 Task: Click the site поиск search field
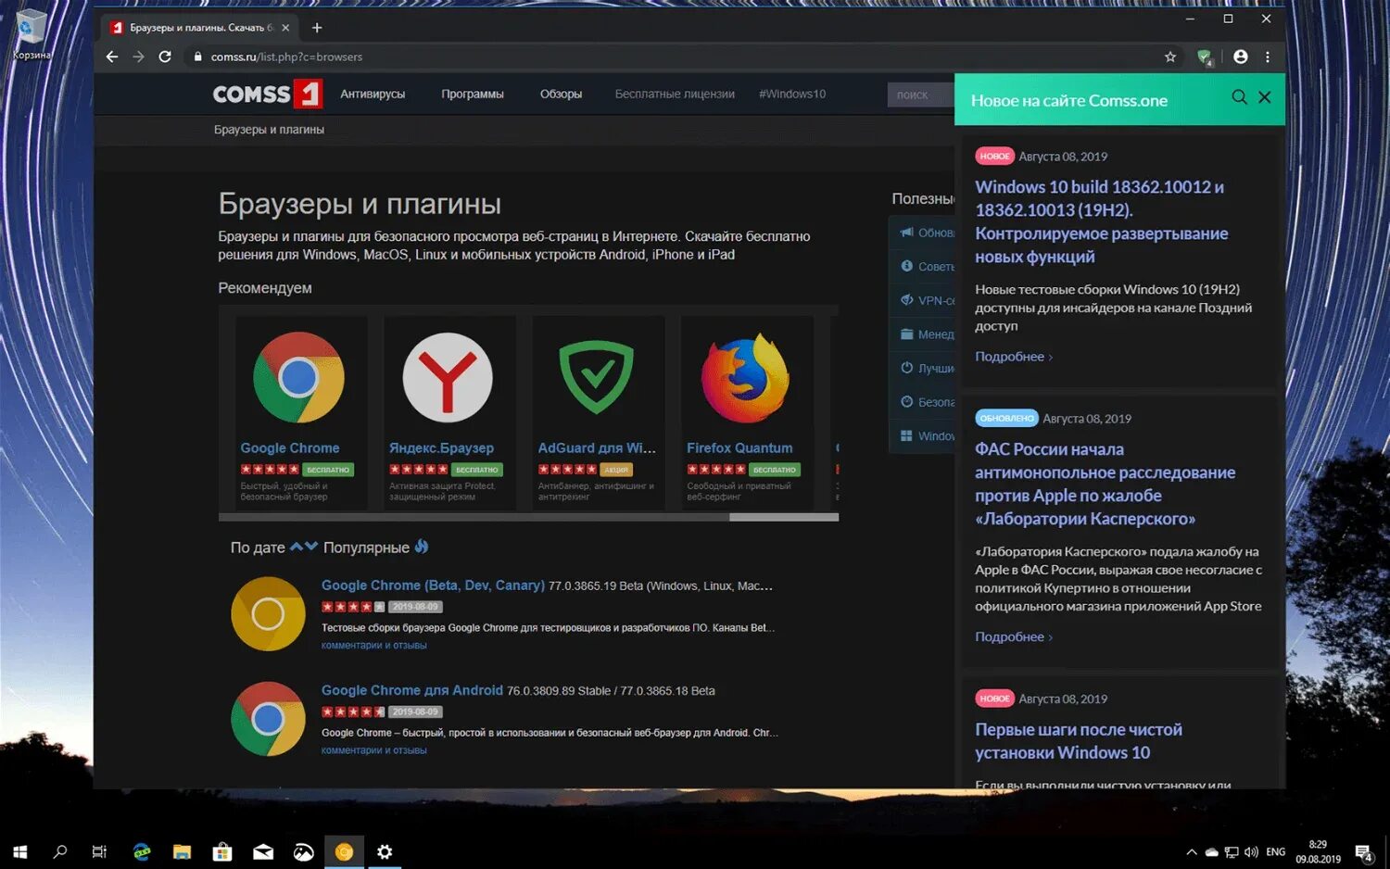921,94
